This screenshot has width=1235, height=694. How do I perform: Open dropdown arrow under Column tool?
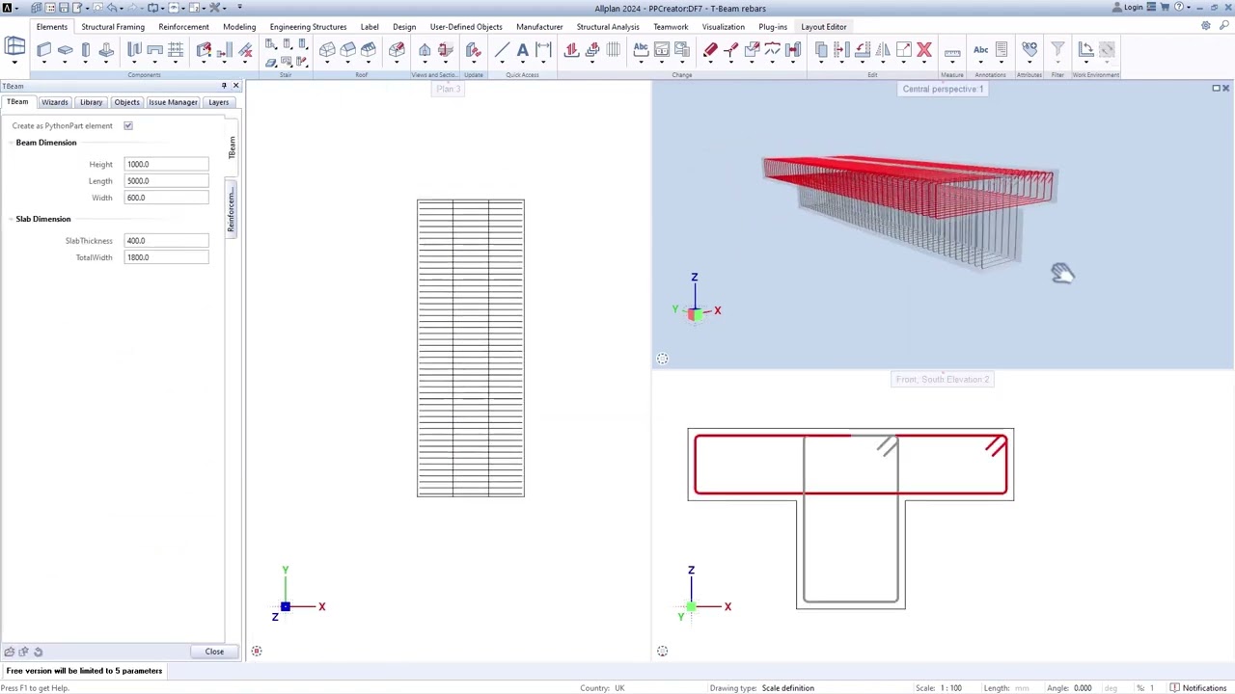click(x=86, y=63)
